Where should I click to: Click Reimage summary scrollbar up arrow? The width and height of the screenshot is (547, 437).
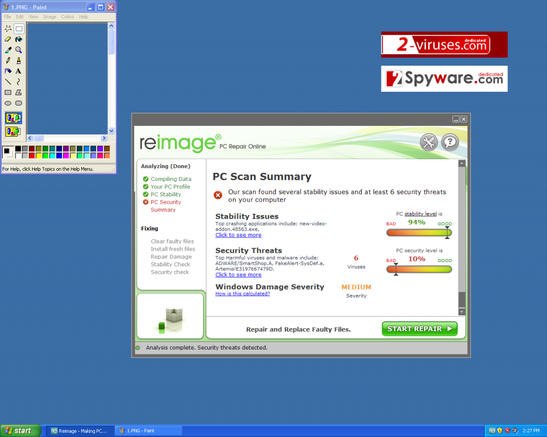click(462, 163)
